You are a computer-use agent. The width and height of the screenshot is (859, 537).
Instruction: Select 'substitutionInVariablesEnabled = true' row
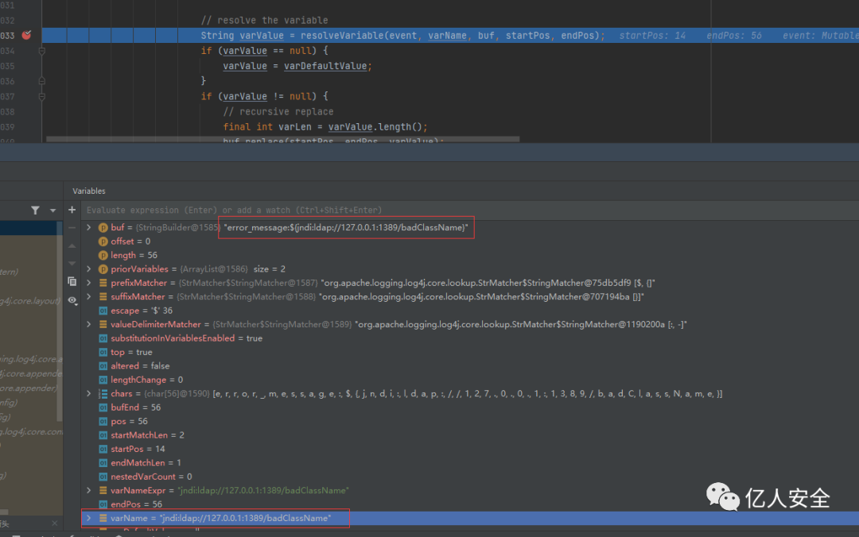tap(470, 338)
